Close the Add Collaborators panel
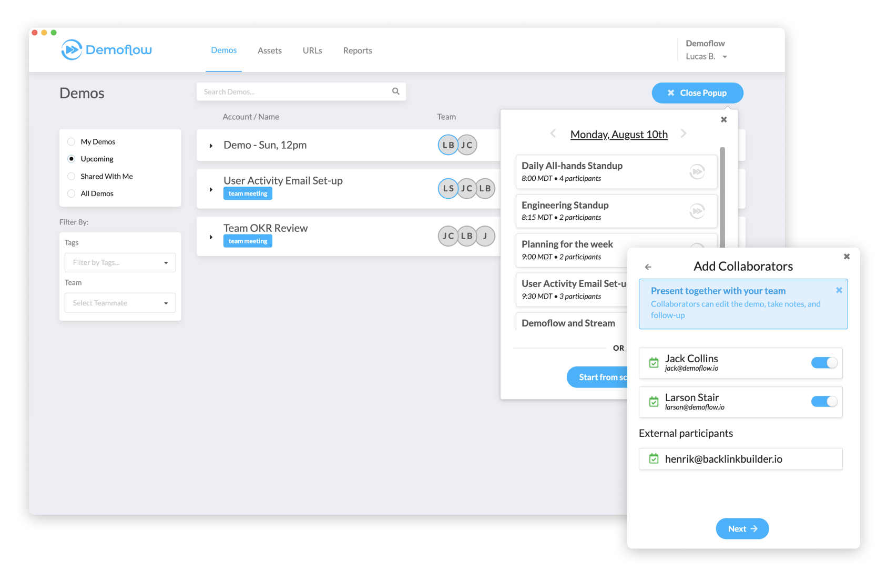 coord(847,257)
